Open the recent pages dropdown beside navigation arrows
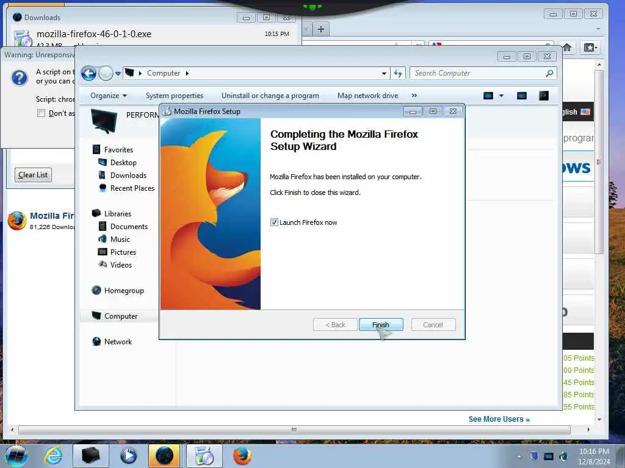The width and height of the screenshot is (625, 468). pos(118,73)
